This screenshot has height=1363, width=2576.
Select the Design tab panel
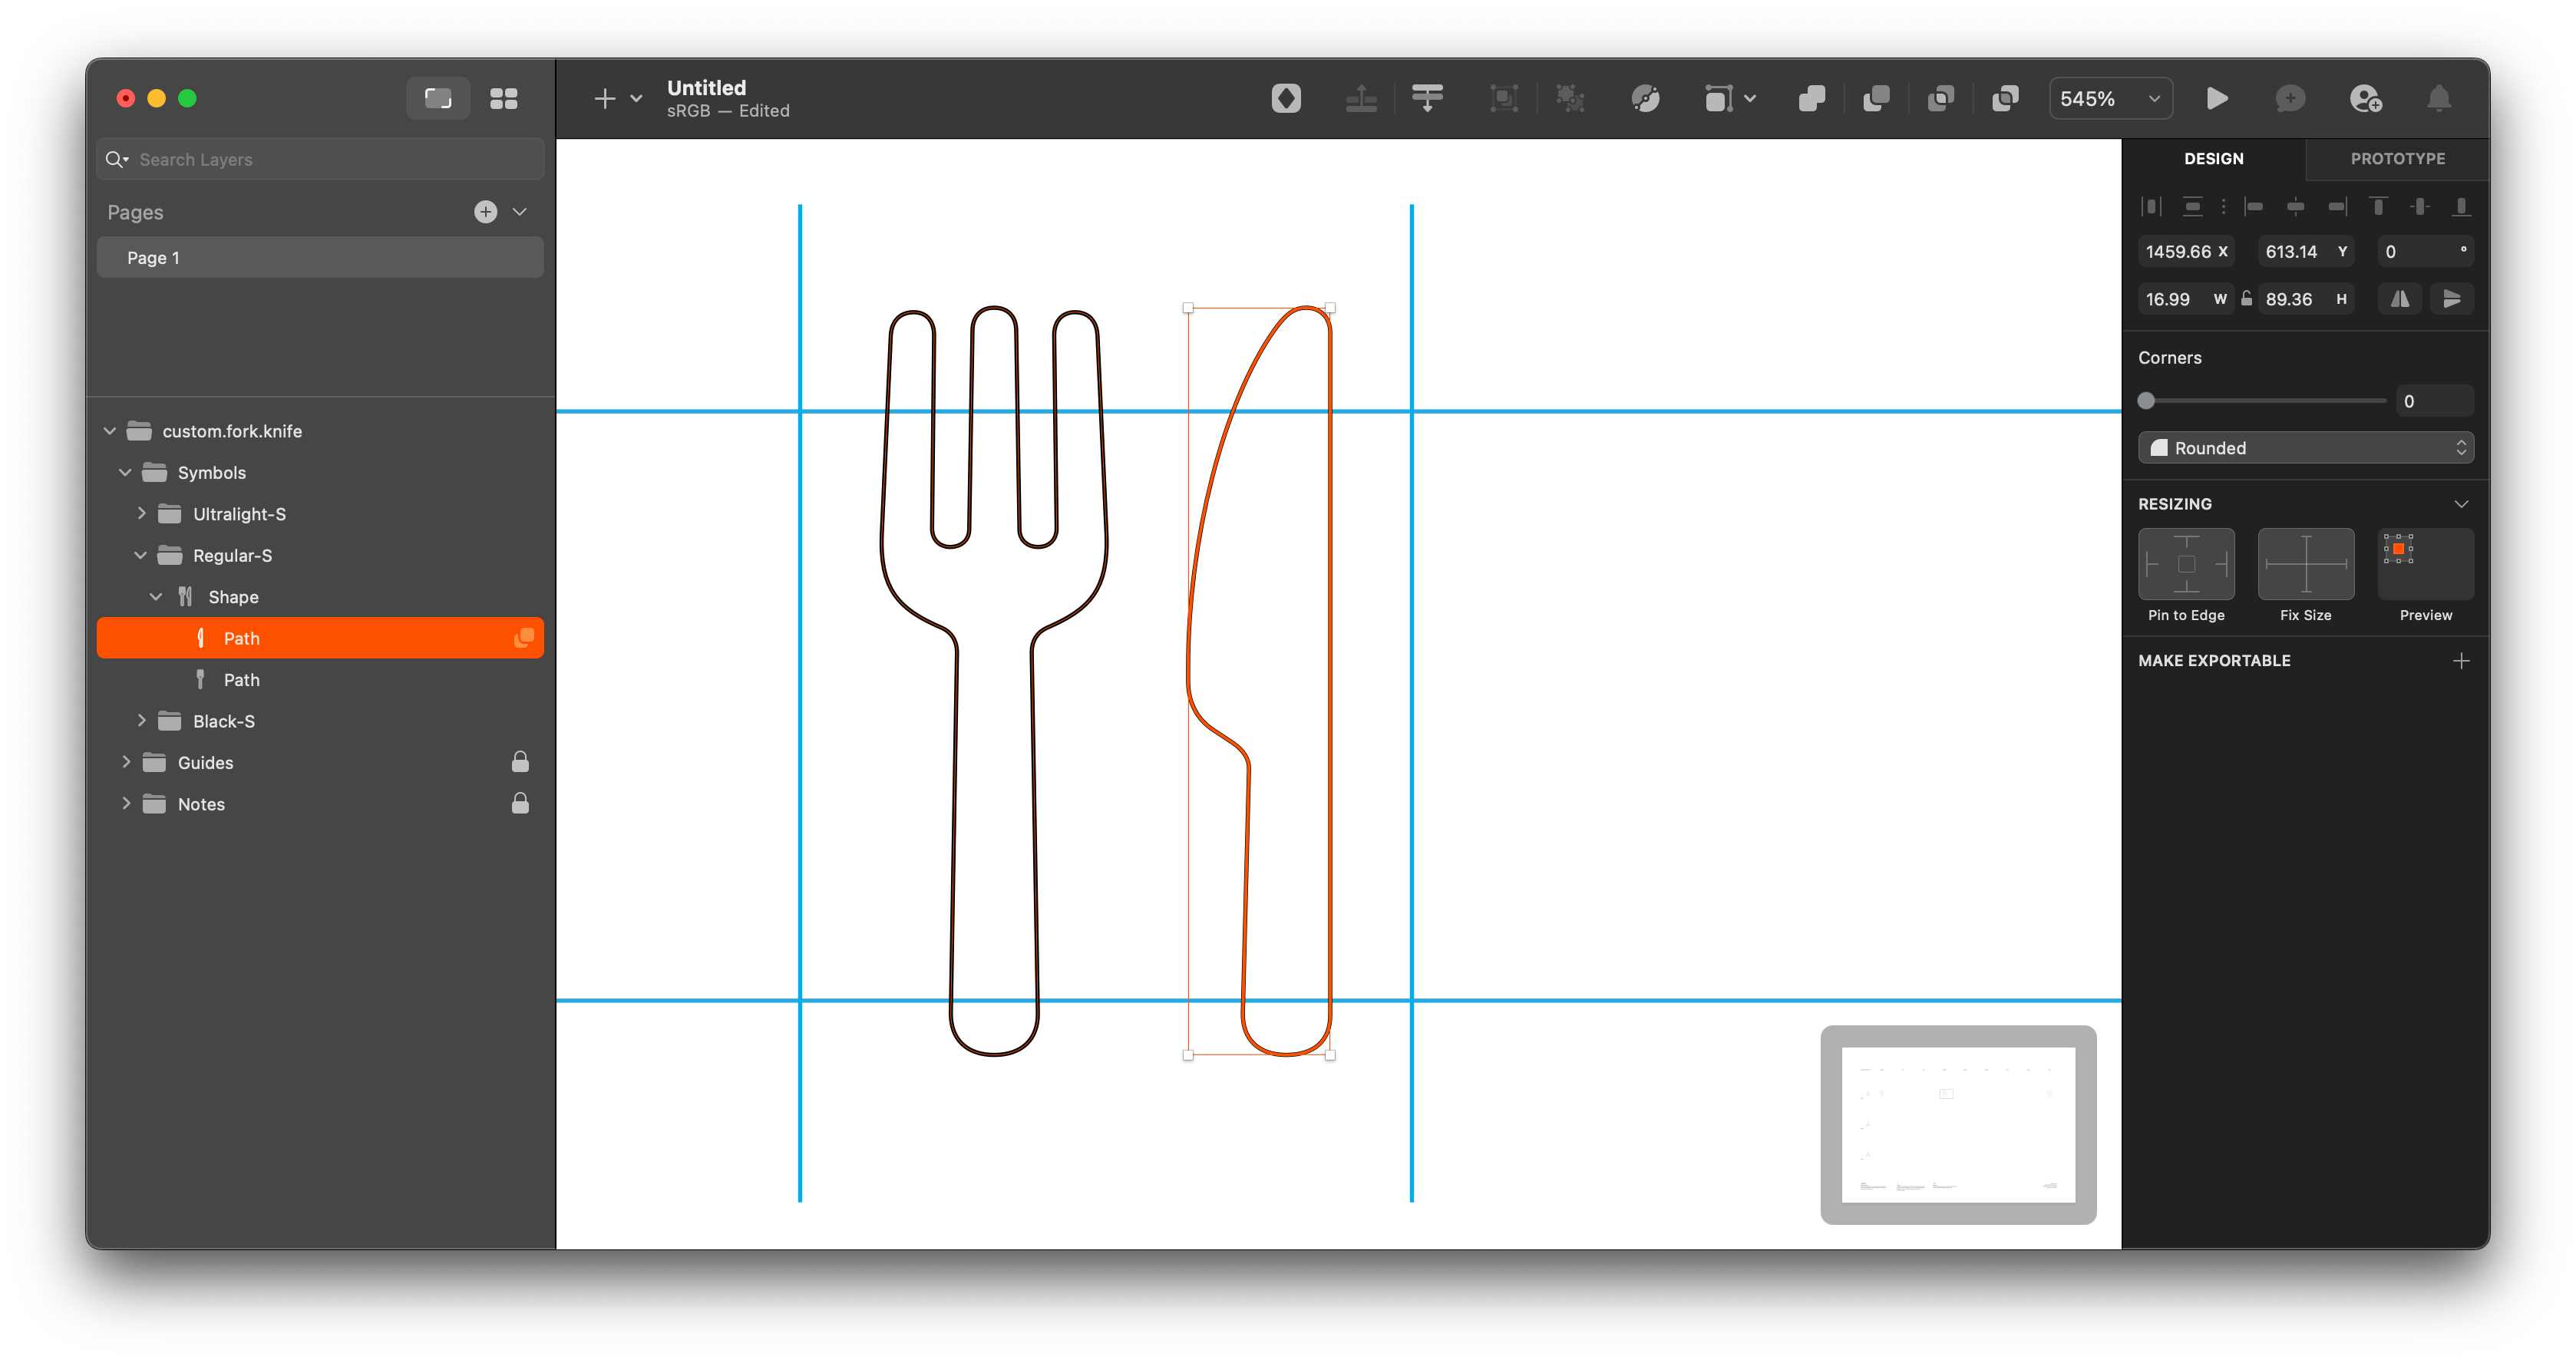[2214, 158]
